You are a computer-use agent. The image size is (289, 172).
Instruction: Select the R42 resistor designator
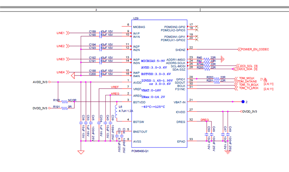(199, 61)
